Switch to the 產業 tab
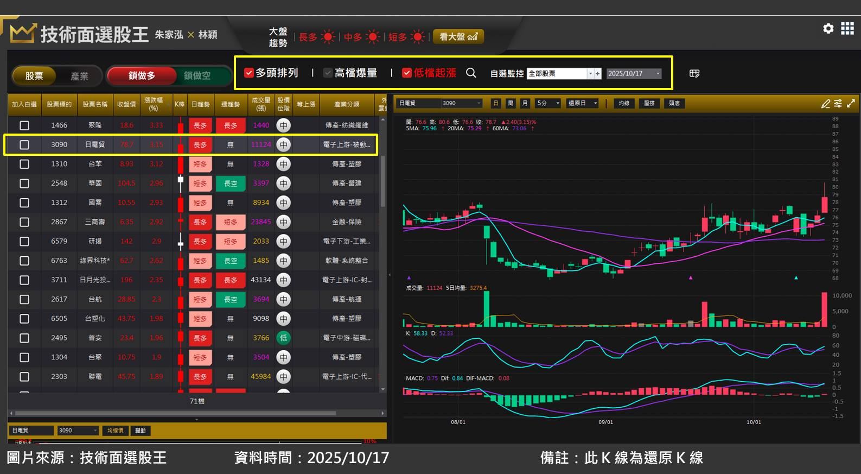Viewport: 861px width, 474px height. click(x=79, y=76)
